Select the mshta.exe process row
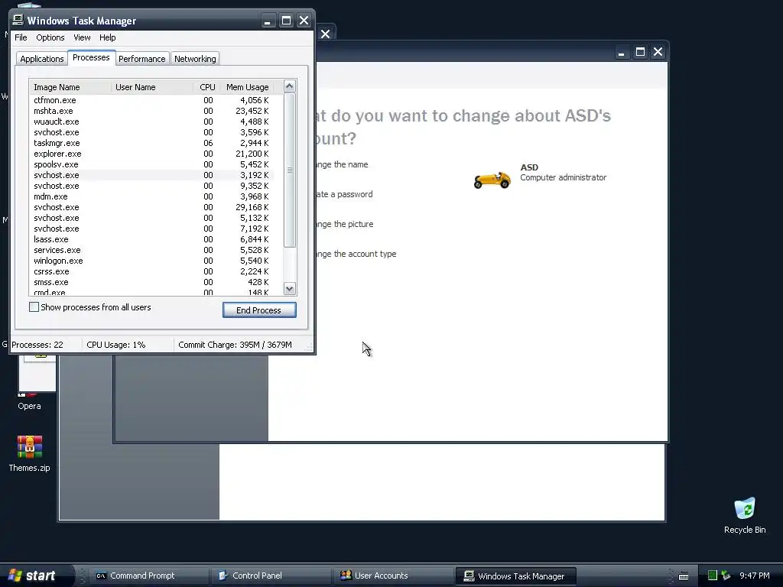Image resolution: width=783 pixels, height=587 pixels. coord(151,111)
